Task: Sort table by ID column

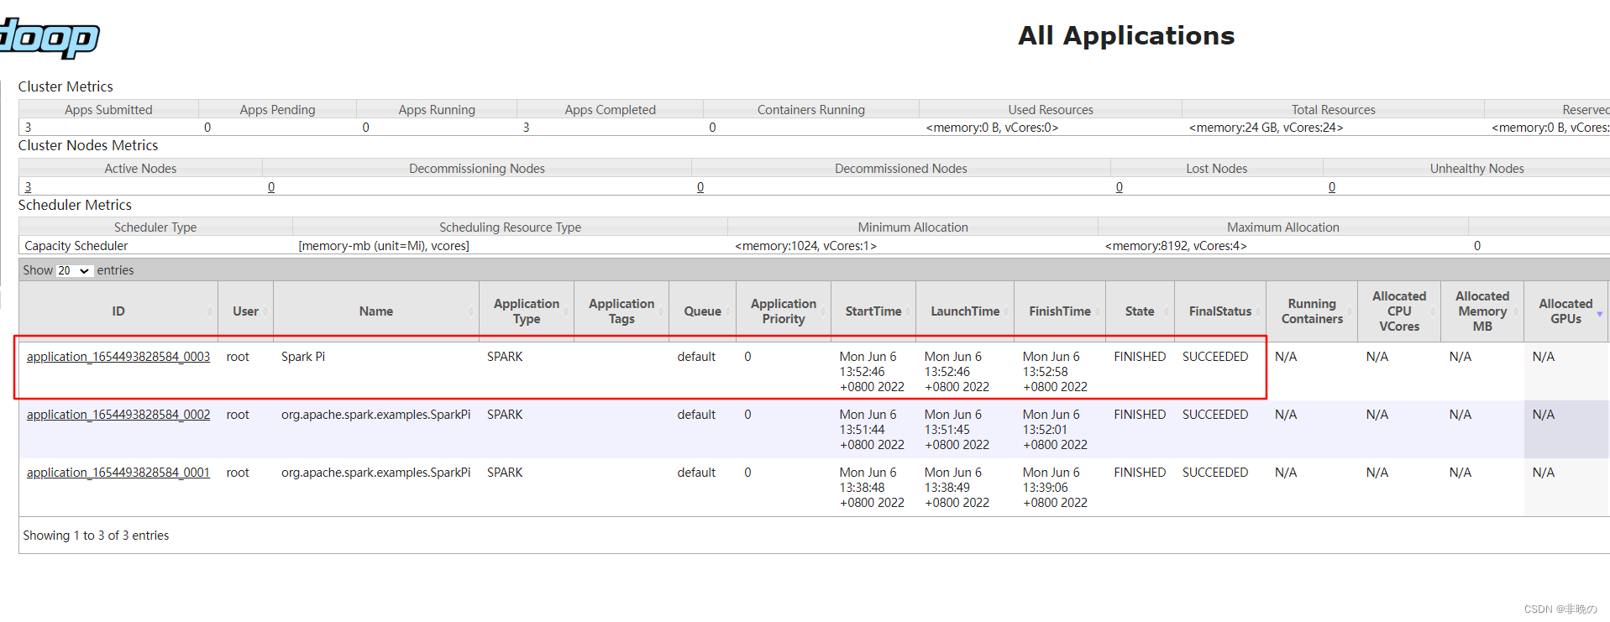Action: click(118, 311)
